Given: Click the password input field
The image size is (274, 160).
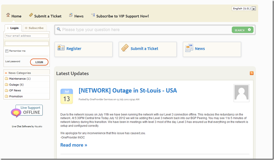Looking at the screenshot, I should (27, 43).
